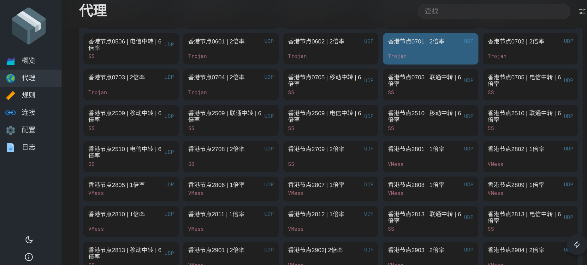The width and height of the screenshot is (587, 265).
Task: Open the 规则 rules page
Action: click(x=28, y=95)
